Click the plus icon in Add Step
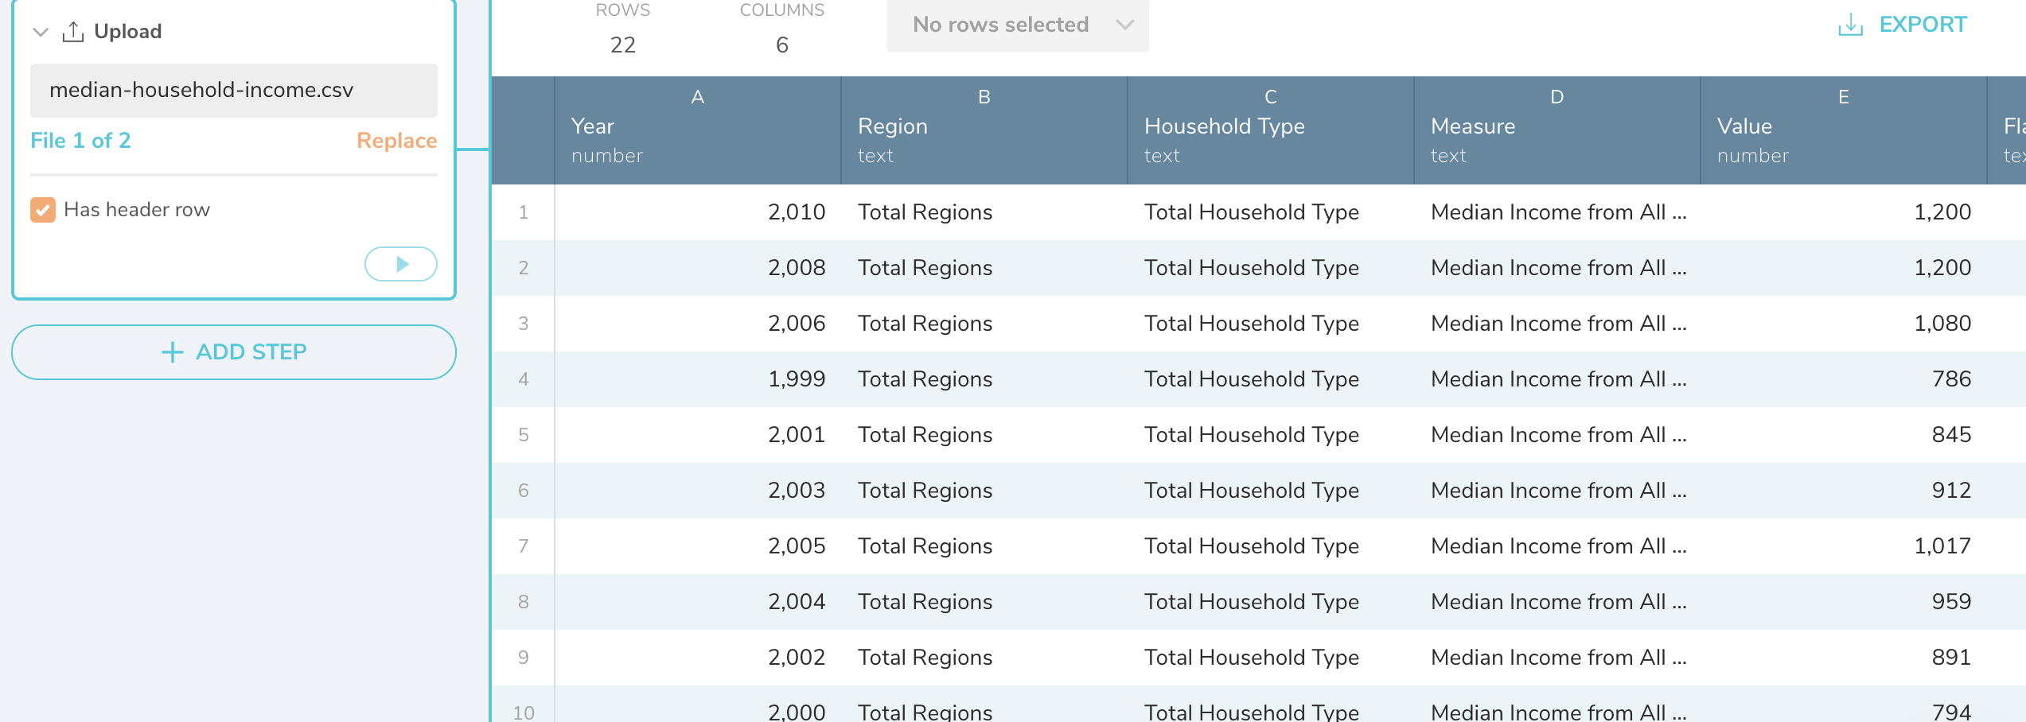The image size is (2026, 722). point(172,352)
